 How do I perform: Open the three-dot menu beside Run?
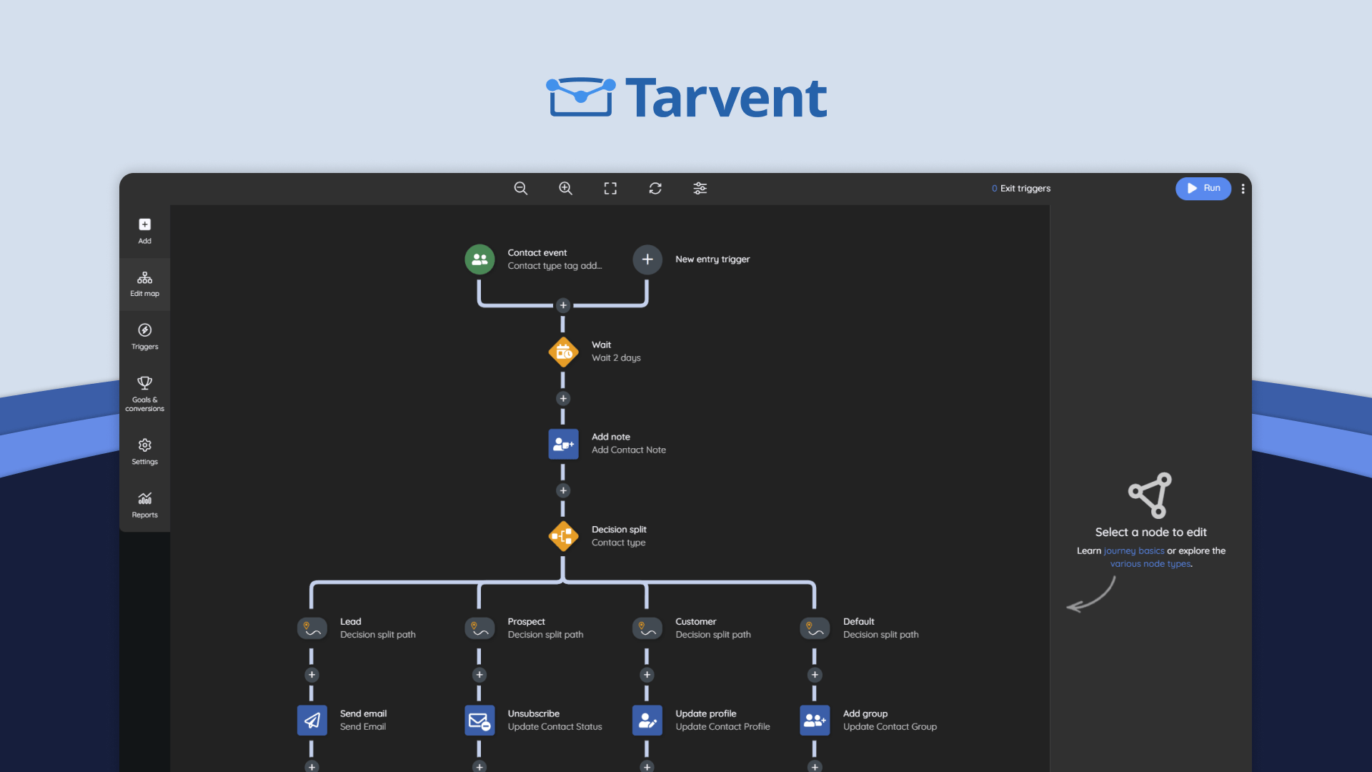click(x=1243, y=189)
